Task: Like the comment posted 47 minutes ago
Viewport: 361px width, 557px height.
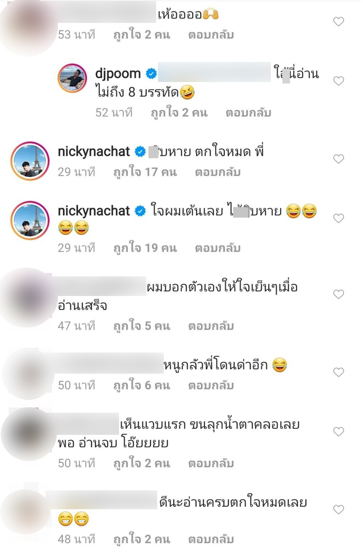Action: 338,294
